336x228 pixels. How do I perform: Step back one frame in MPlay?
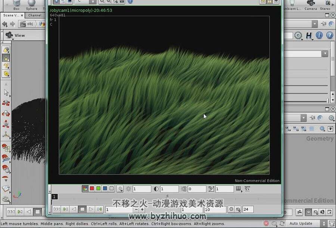pyautogui.click(x=65, y=209)
